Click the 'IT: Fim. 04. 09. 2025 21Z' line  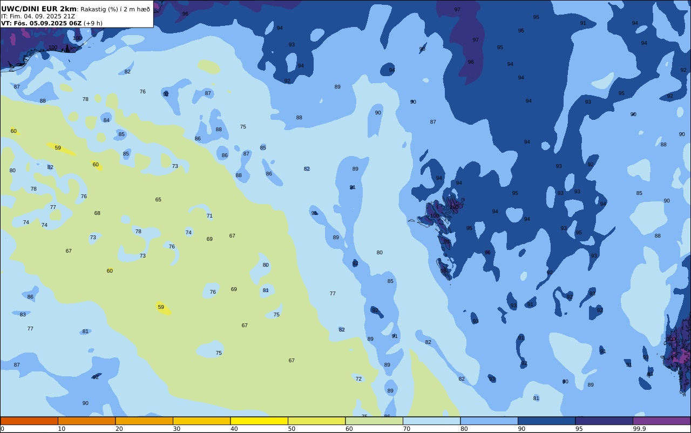38,16
